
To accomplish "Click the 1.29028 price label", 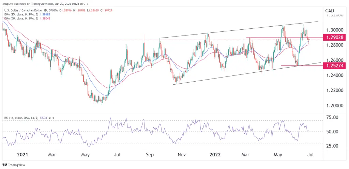I will point(335,38).
